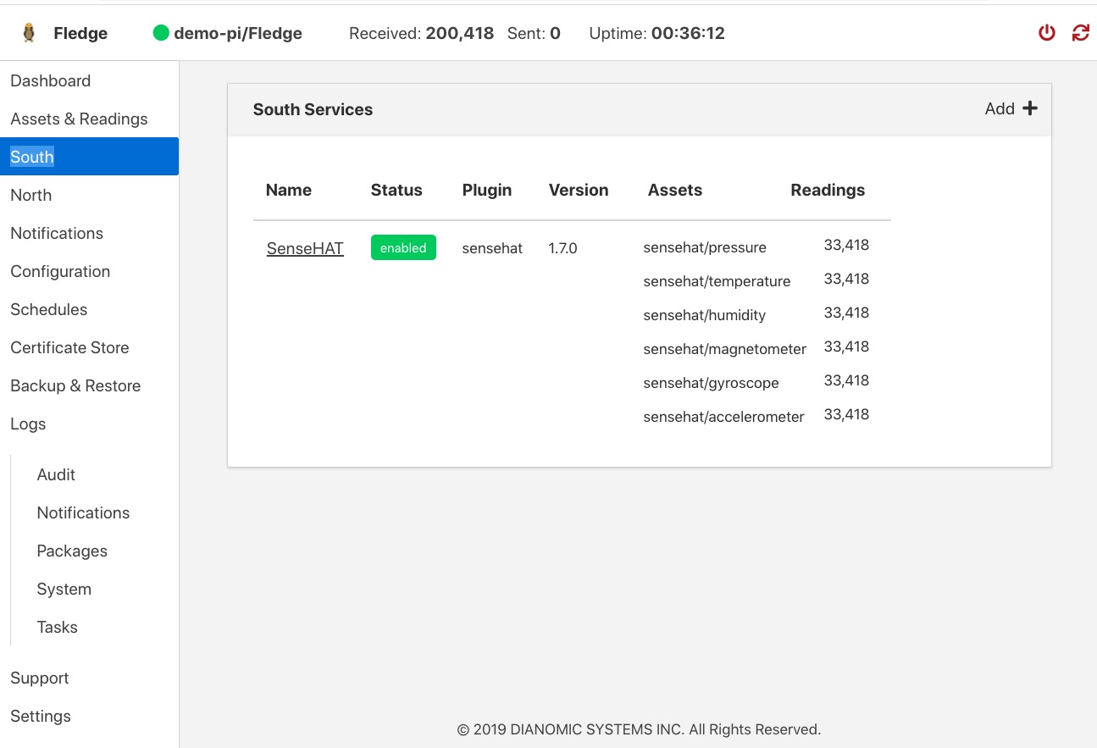View System logs in sidebar
The image size is (1097, 748).
pyautogui.click(x=64, y=589)
